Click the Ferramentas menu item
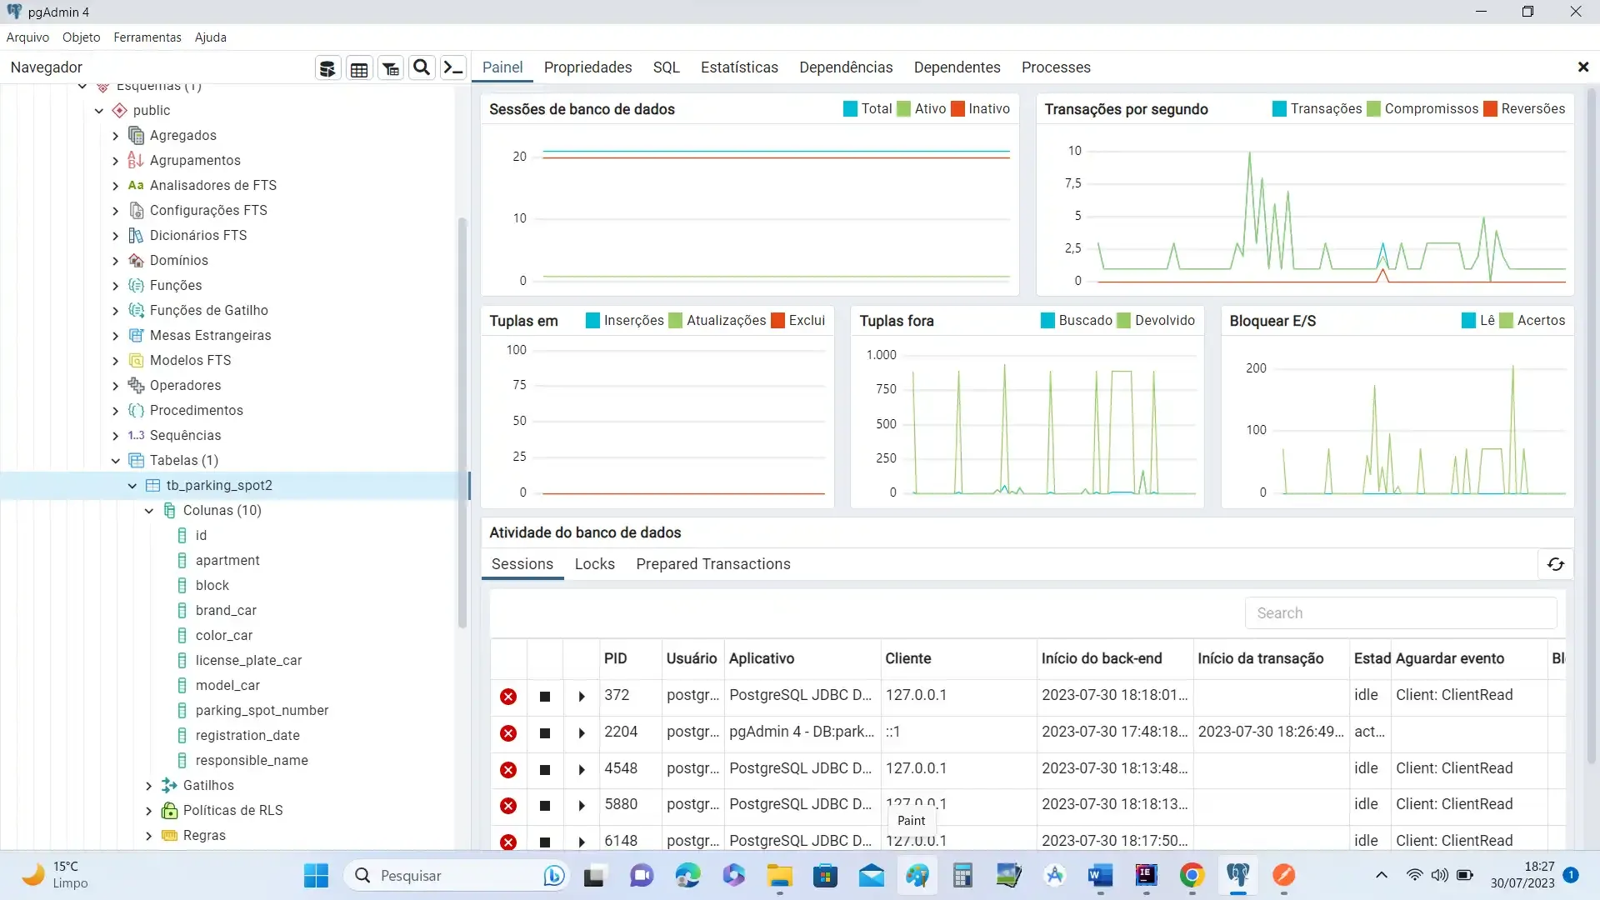The image size is (1600, 900). point(147,37)
